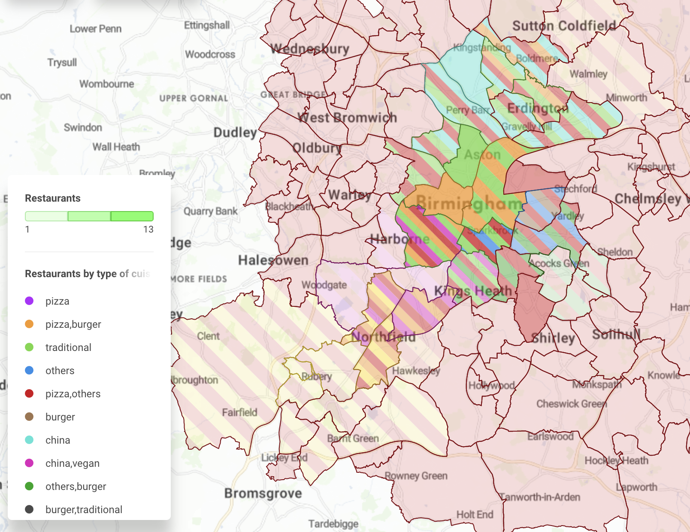Select the others,burger legend entry
Screen dimensions: 690x532
click(x=76, y=486)
